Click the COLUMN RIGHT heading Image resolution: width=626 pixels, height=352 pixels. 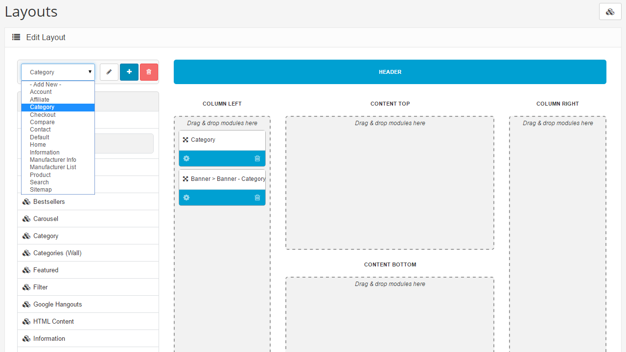pyautogui.click(x=557, y=104)
